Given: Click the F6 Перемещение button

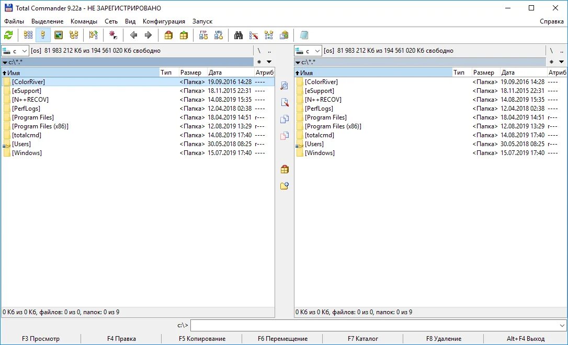Looking at the screenshot, I should point(282,339).
